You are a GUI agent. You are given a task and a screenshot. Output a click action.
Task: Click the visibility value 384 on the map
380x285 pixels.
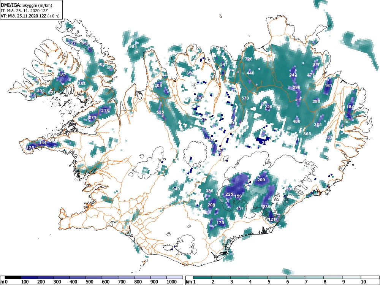pos(82,84)
